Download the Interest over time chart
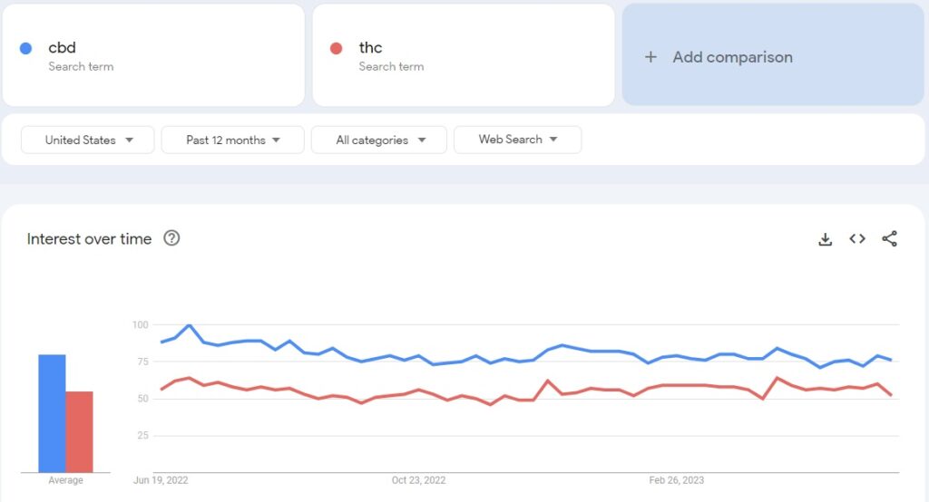 (x=825, y=239)
